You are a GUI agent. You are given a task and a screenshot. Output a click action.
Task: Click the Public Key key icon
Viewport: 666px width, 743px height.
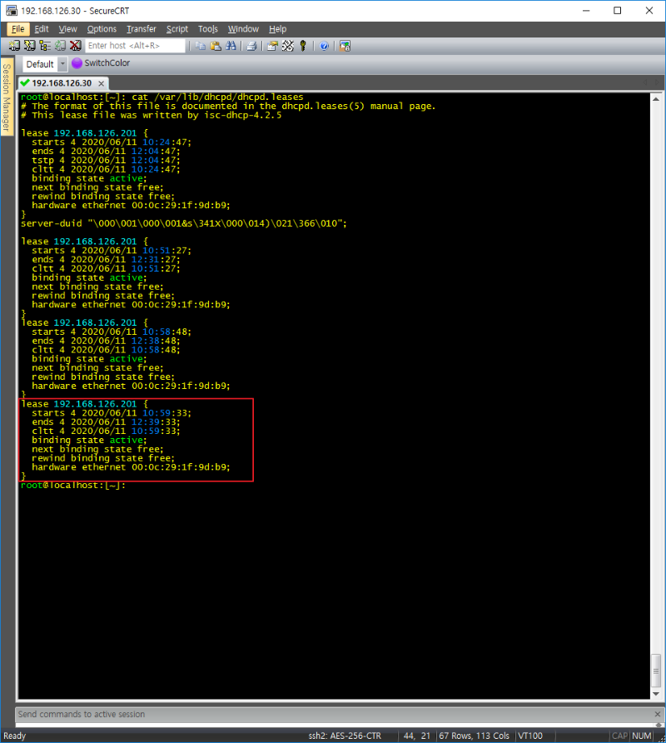302,46
